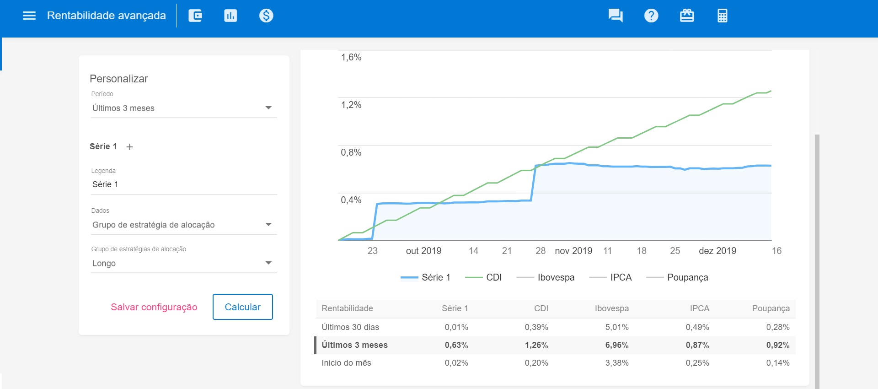Open the wallet icon in header
This screenshot has height=389, width=878.
(x=195, y=16)
